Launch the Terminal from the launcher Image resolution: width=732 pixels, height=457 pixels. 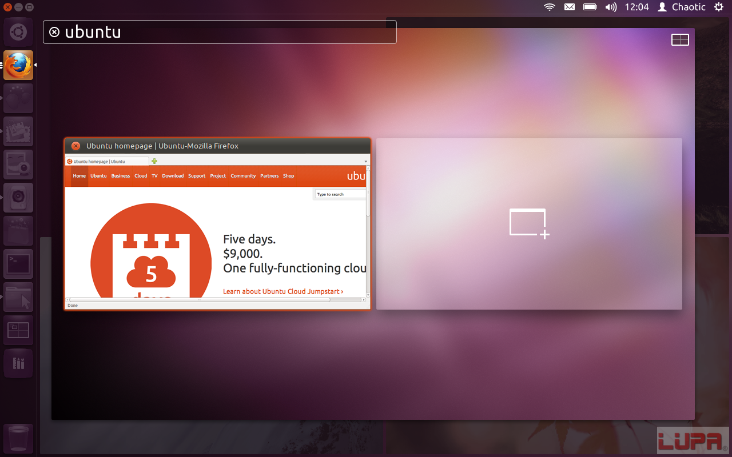point(18,264)
